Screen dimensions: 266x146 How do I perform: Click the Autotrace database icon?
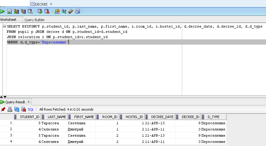16,11
